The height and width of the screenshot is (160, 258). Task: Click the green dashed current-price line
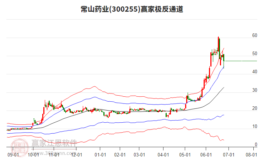(241, 61)
